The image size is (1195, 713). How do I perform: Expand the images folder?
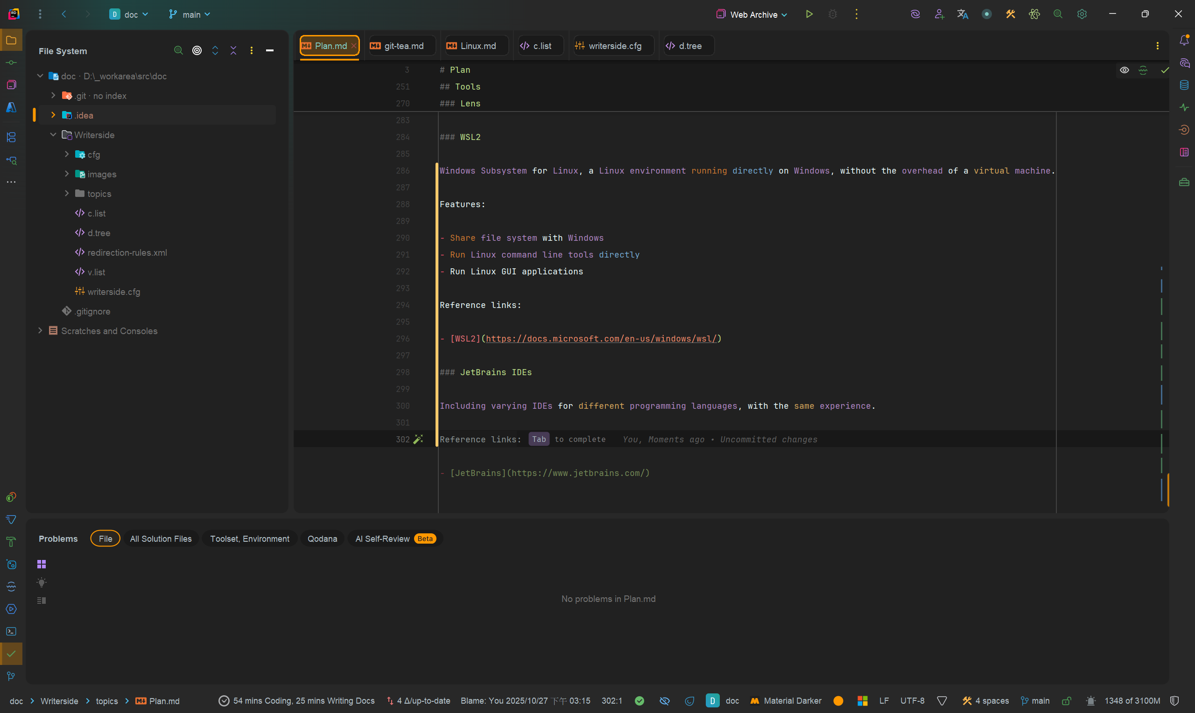67,174
